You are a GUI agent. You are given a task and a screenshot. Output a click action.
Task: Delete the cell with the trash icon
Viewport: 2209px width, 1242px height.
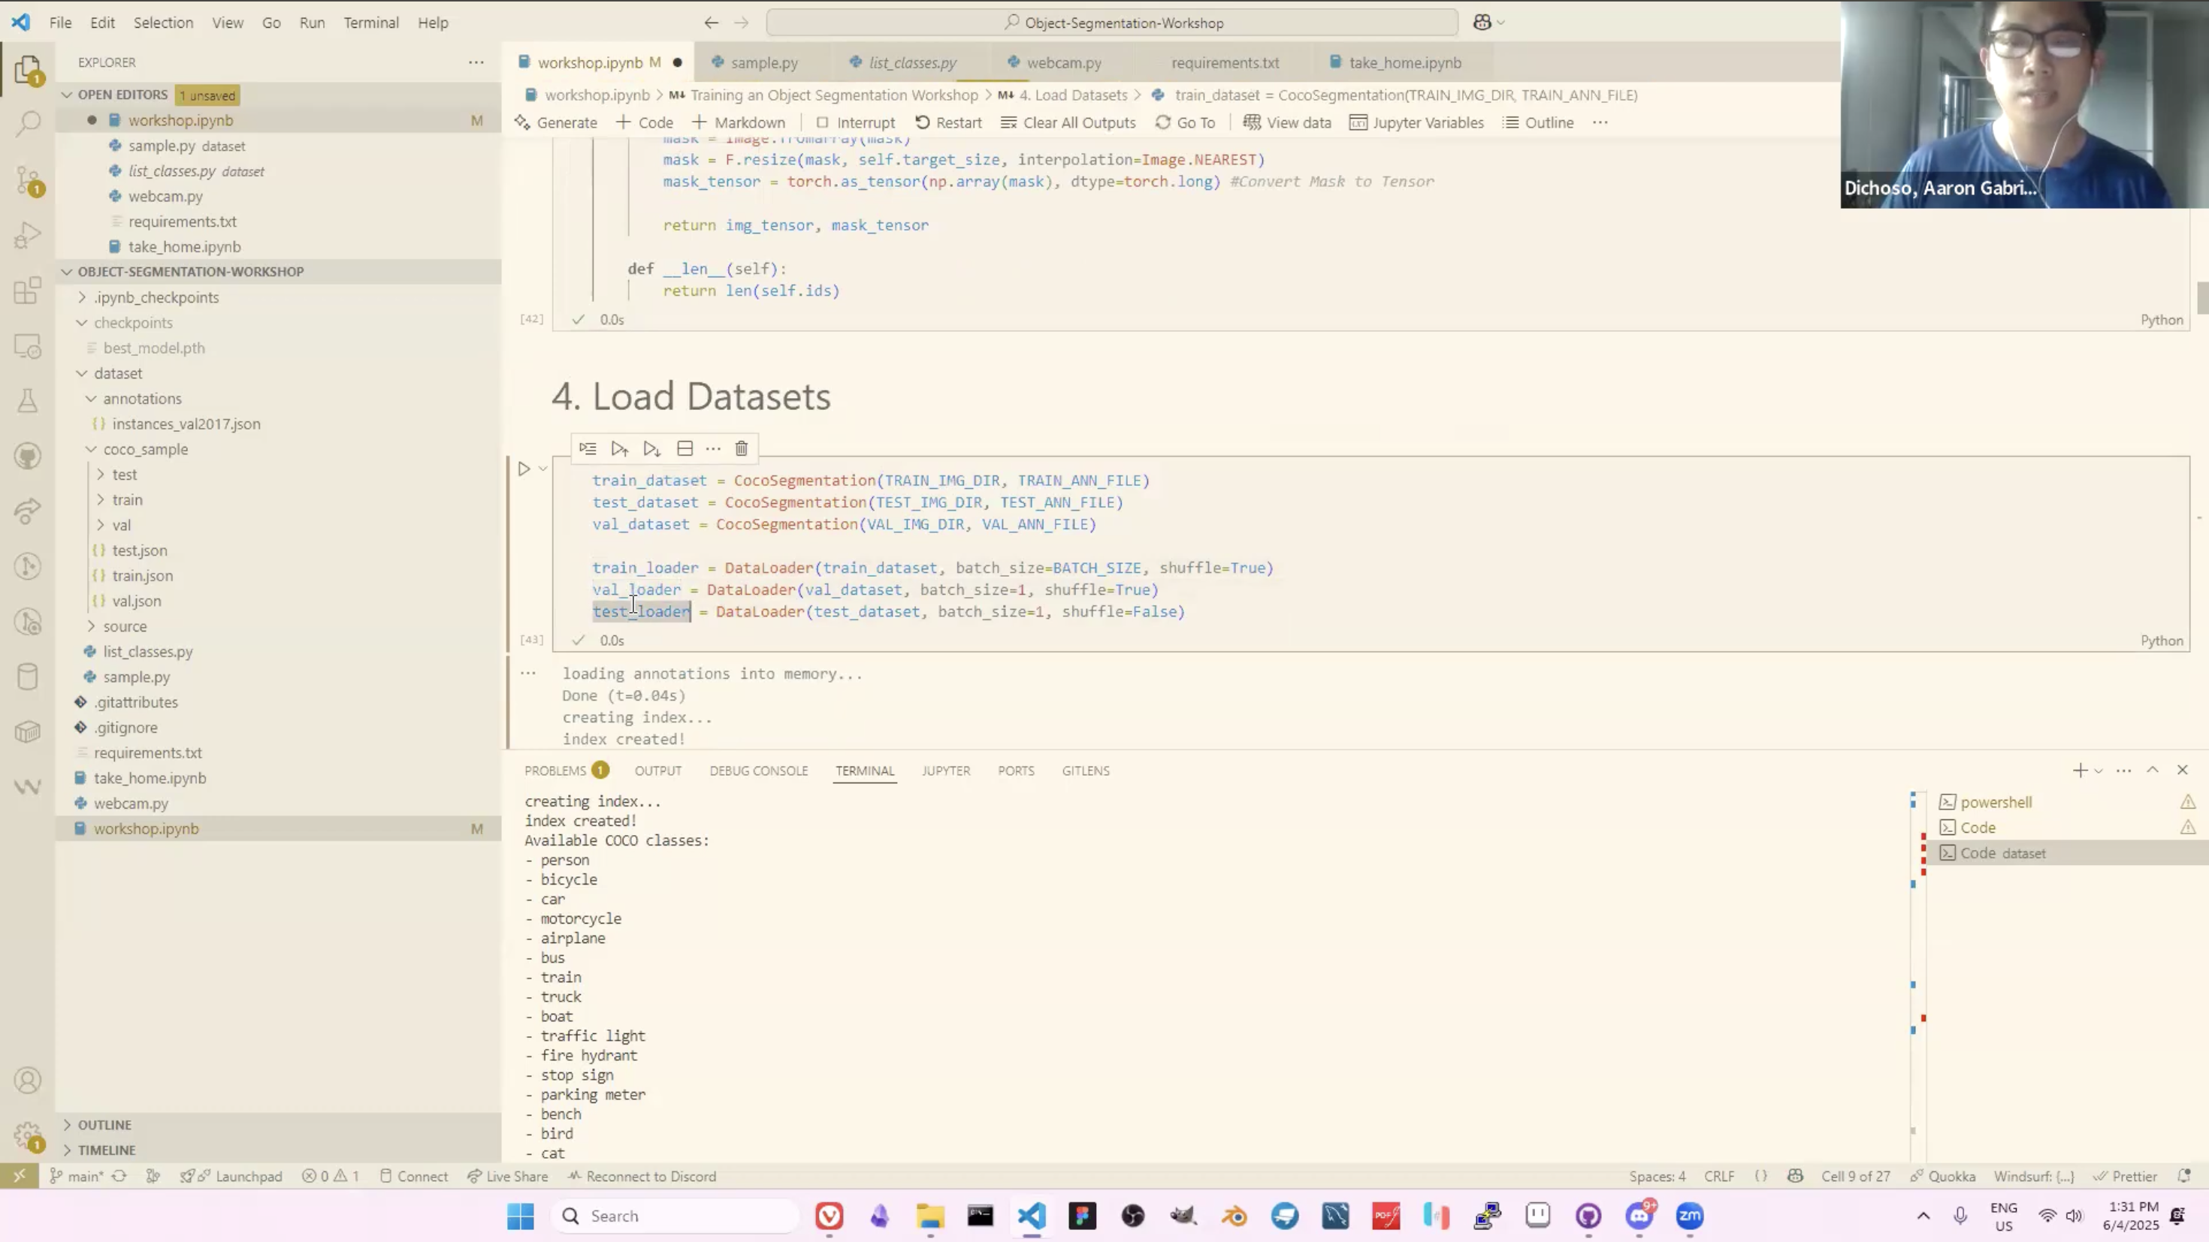click(x=742, y=448)
